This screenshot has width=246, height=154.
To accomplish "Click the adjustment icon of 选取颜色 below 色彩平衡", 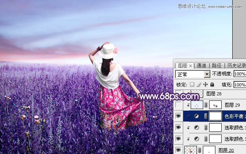I will [197, 127].
